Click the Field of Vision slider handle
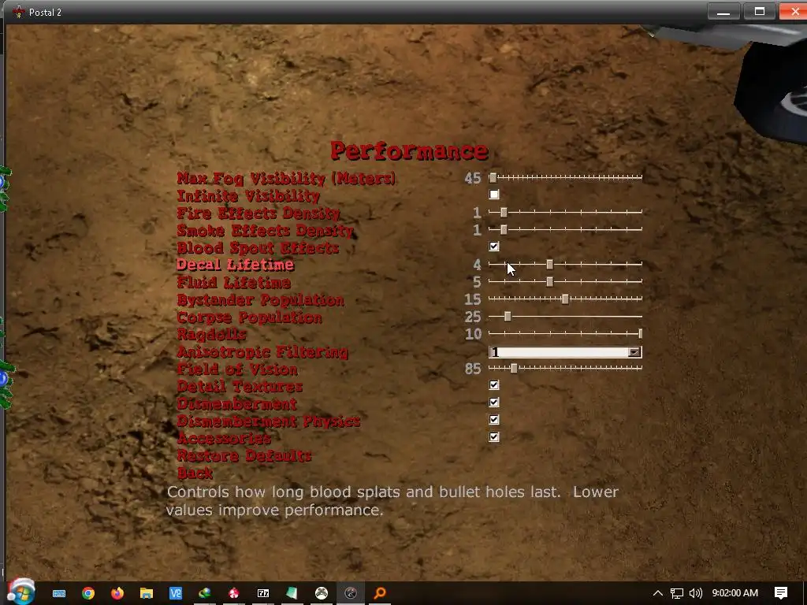 tap(514, 368)
